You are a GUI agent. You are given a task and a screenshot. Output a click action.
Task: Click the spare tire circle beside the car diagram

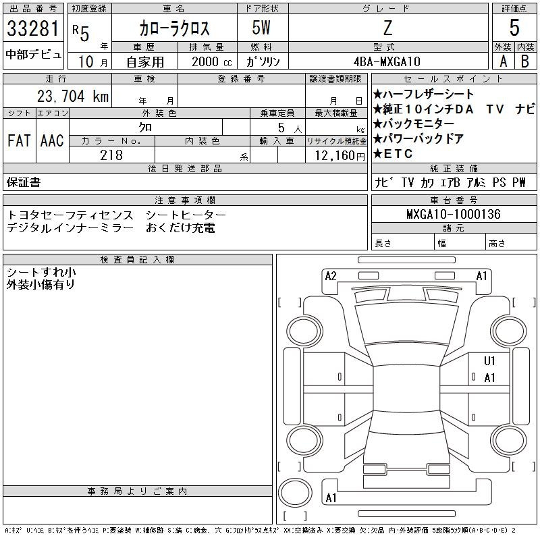pos(294,492)
